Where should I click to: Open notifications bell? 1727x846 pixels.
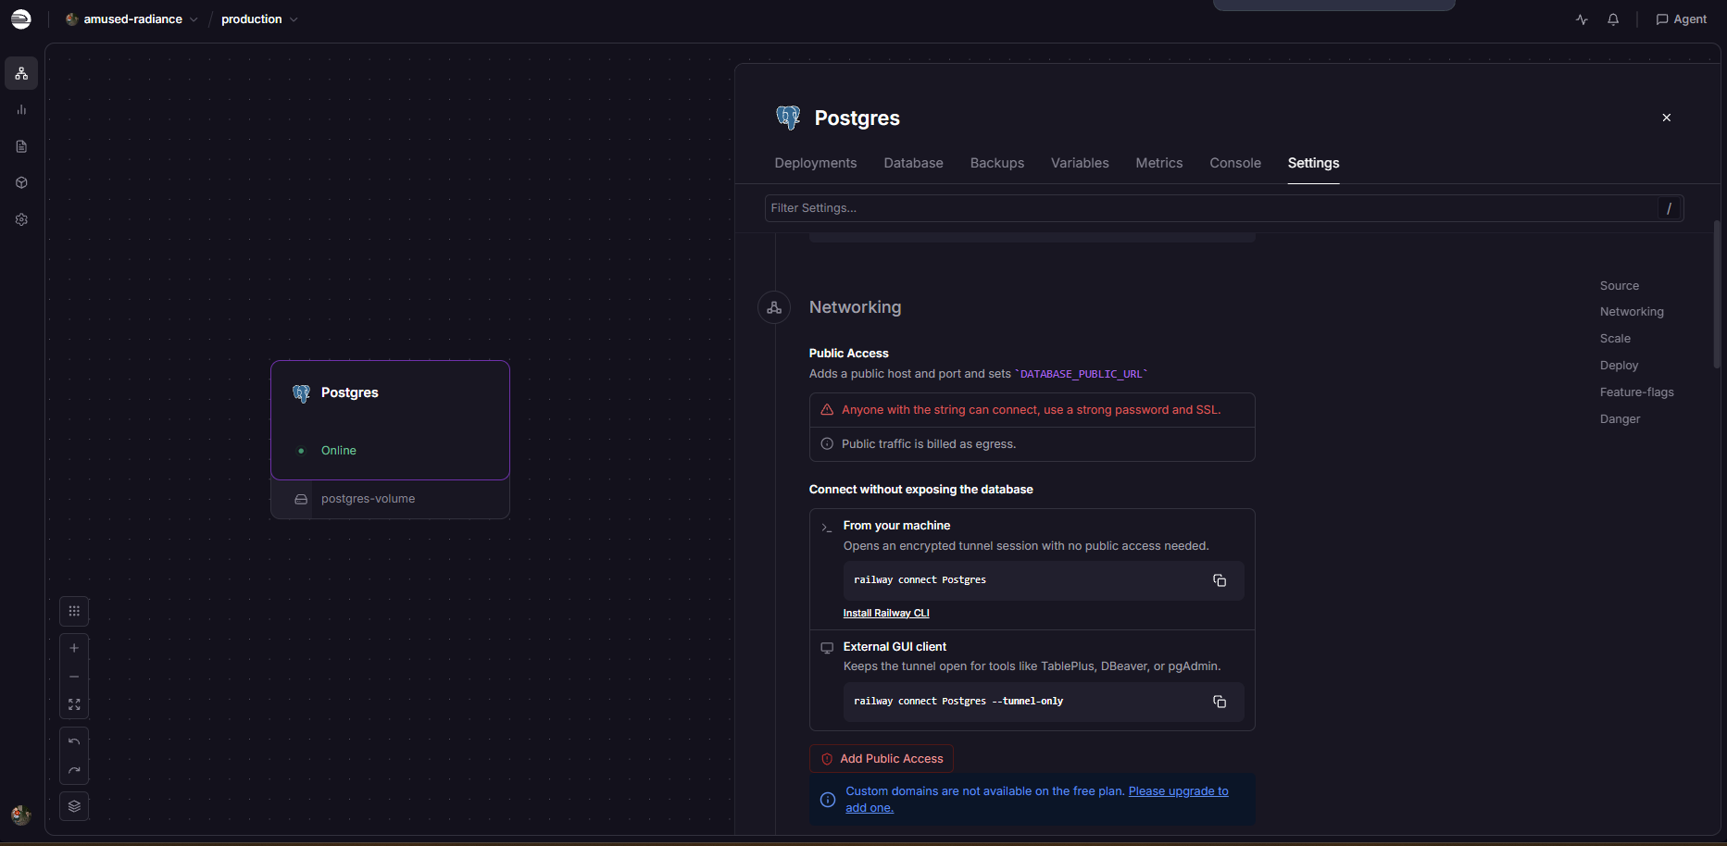coord(1613,19)
